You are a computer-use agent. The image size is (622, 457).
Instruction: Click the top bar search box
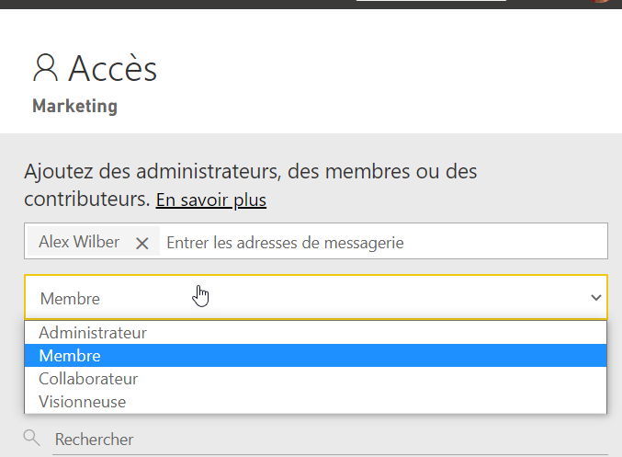[430, 2]
